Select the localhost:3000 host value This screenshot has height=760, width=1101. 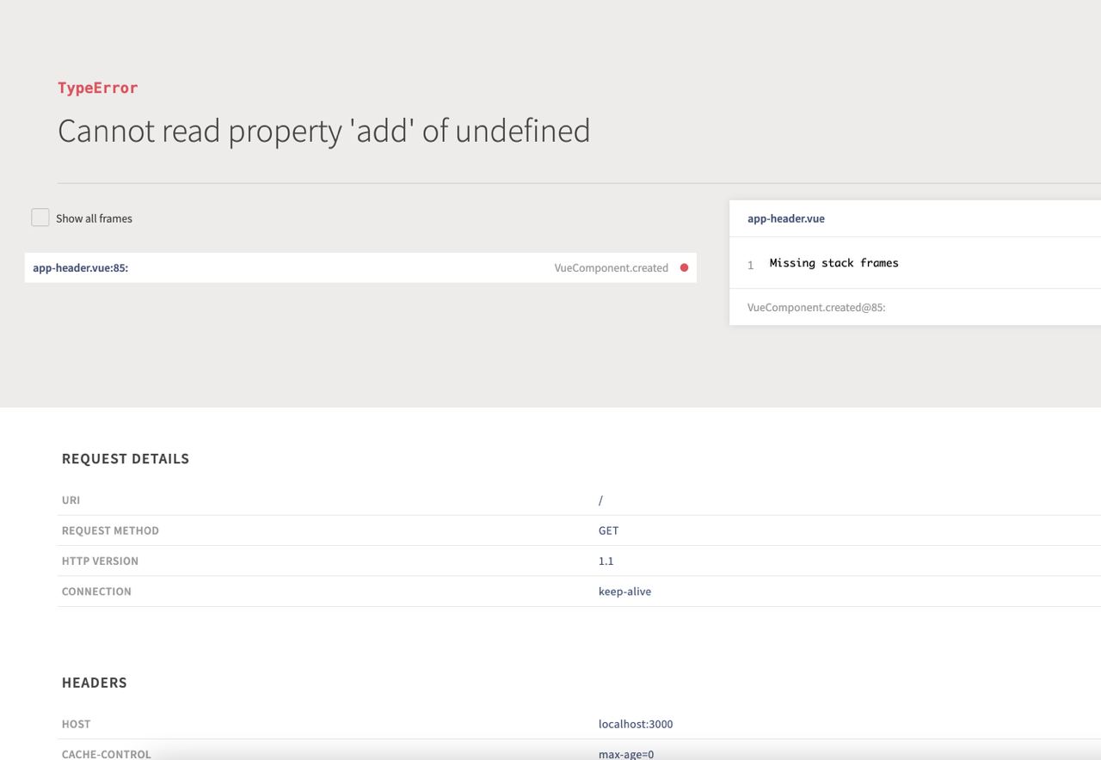tap(636, 724)
